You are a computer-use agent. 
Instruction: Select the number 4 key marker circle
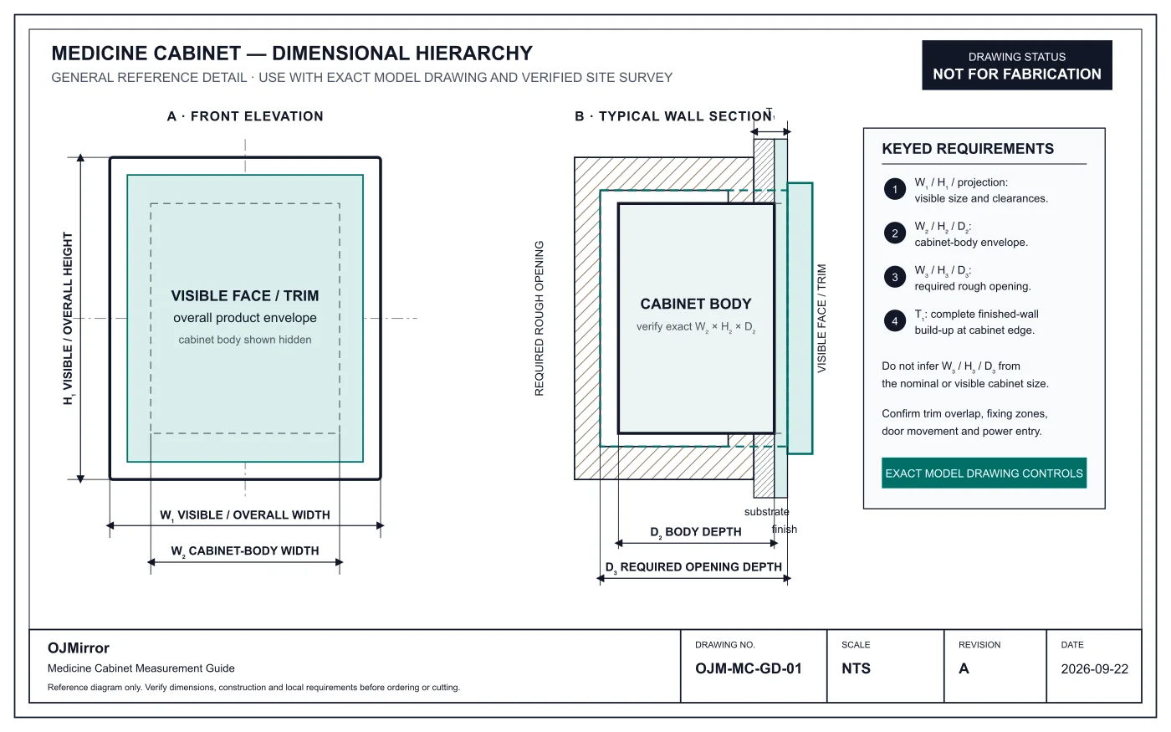(895, 321)
